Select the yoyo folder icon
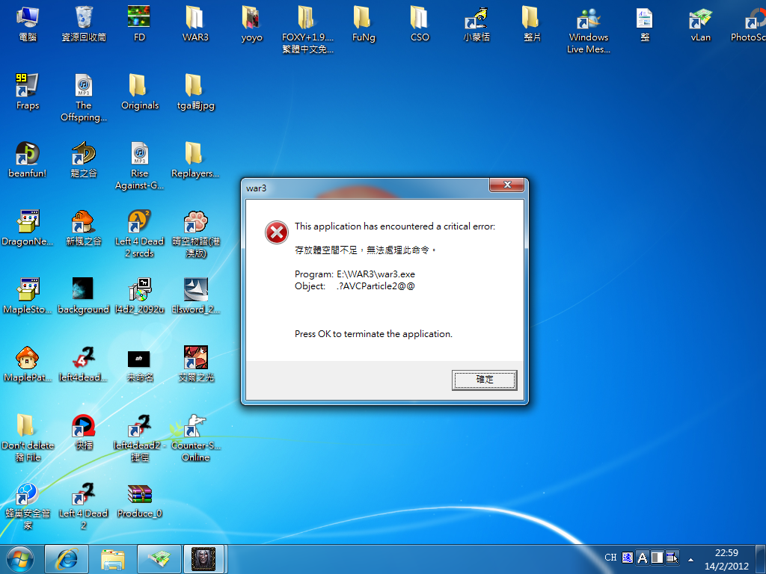This screenshot has width=766, height=574. click(x=251, y=23)
